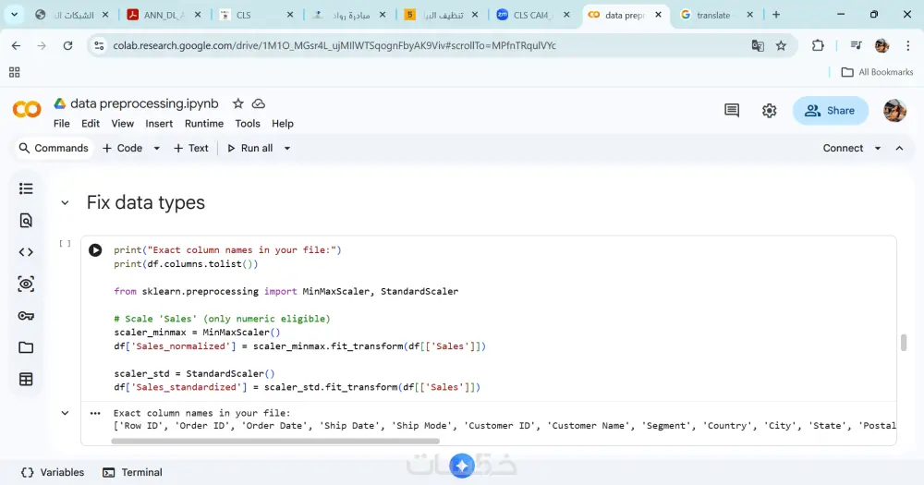This screenshot has height=485, width=924.
Task: Click the scaler_std = StandardScaler() code line
Action: click(194, 373)
